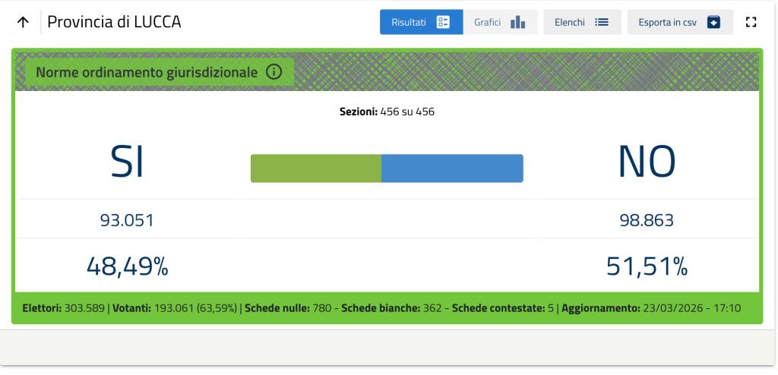Click the Sezioni 456 su 456 text
The width and height of the screenshot is (778, 375).
(x=387, y=112)
